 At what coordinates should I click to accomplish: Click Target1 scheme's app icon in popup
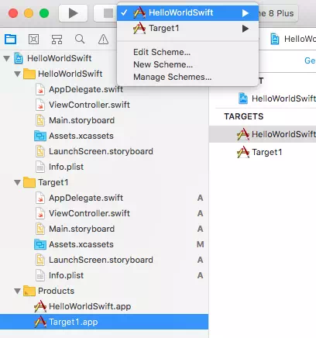pos(139,28)
